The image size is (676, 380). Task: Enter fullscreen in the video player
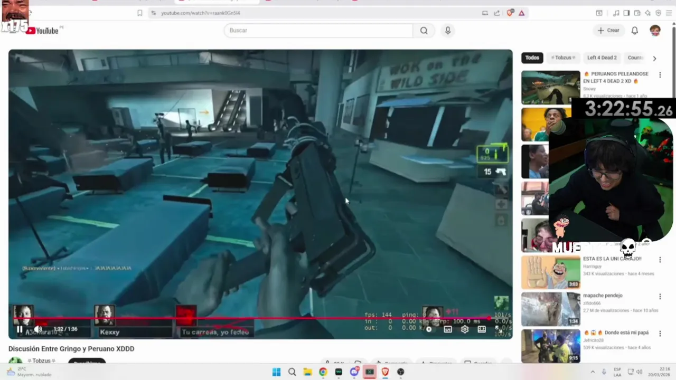[x=499, y=329]
